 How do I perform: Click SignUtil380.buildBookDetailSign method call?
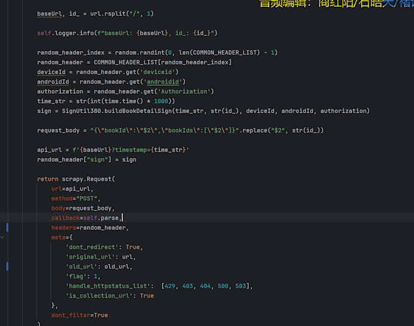coord(117,111)
